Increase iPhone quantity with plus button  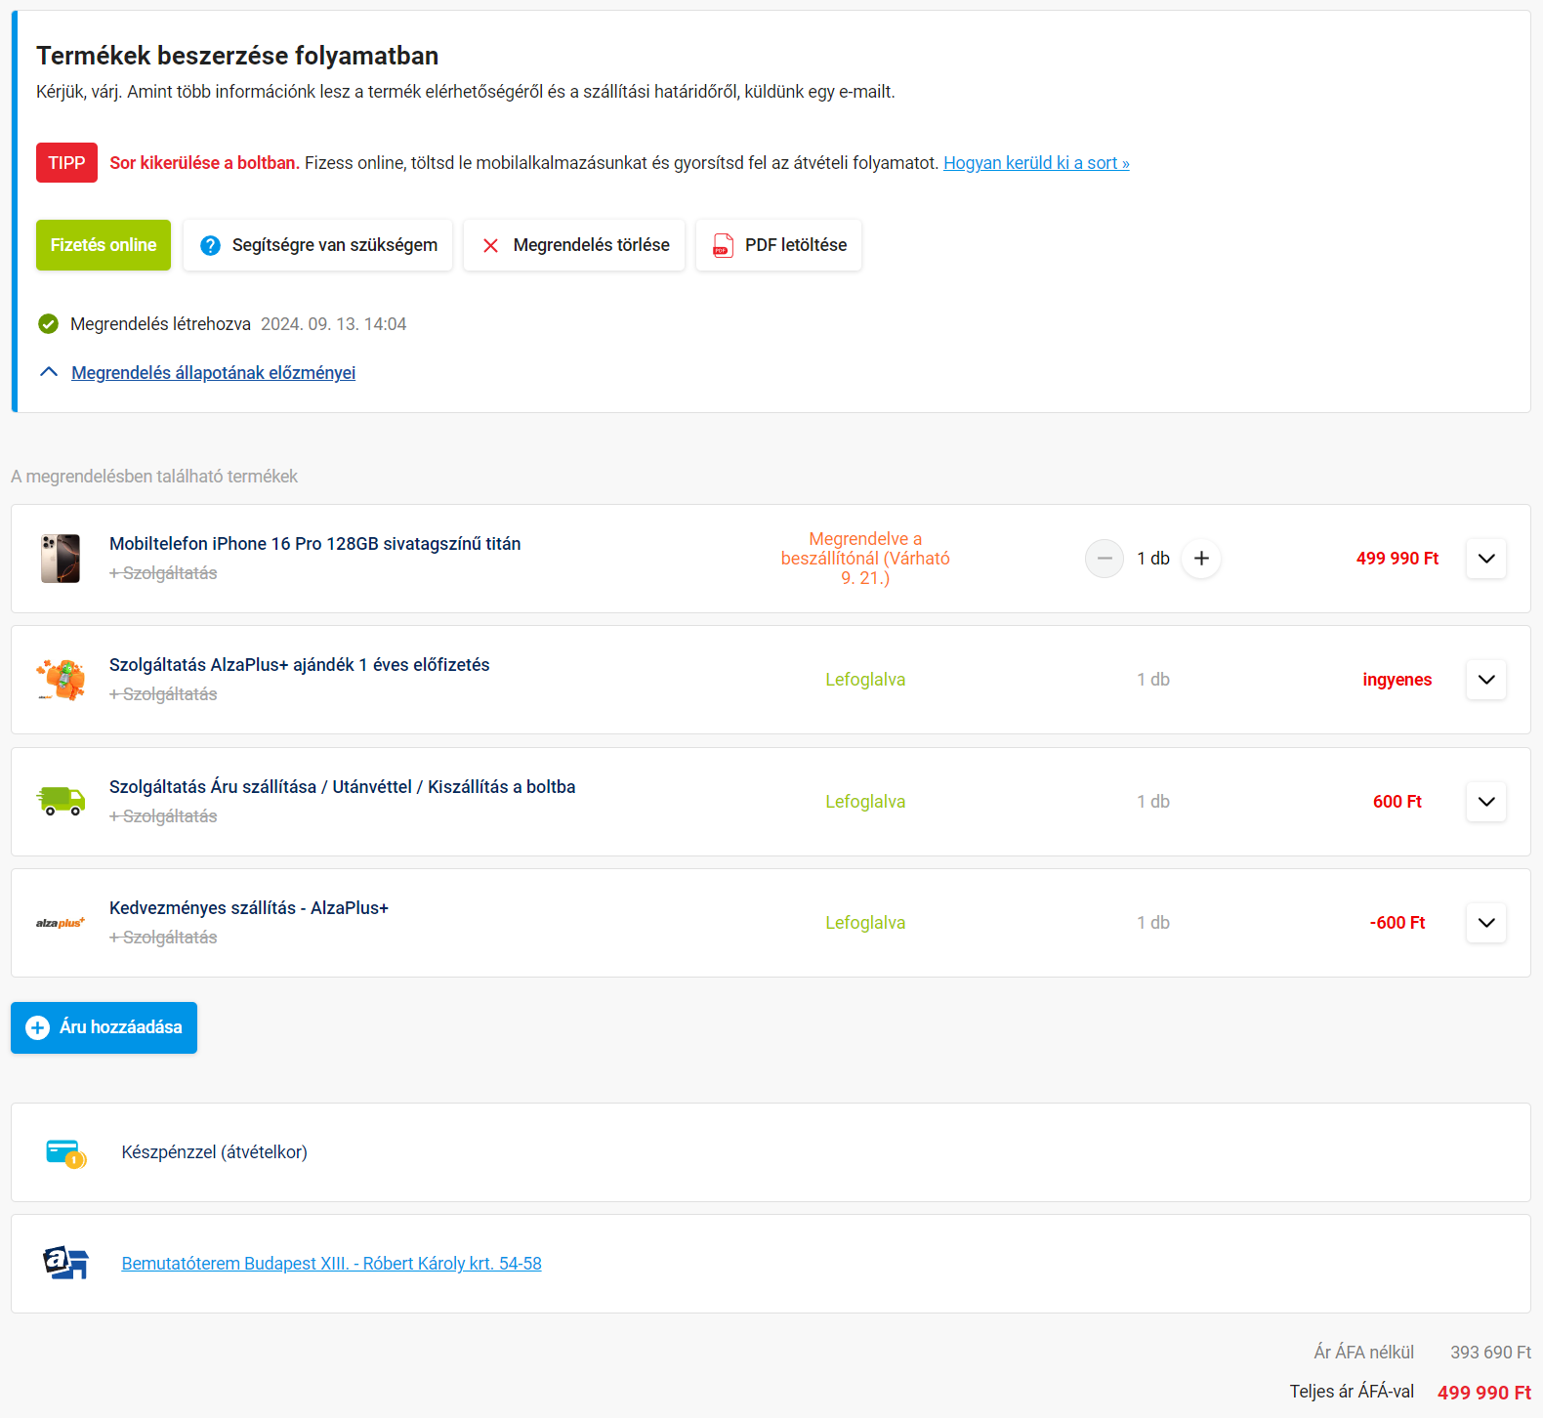[1201, 559]
